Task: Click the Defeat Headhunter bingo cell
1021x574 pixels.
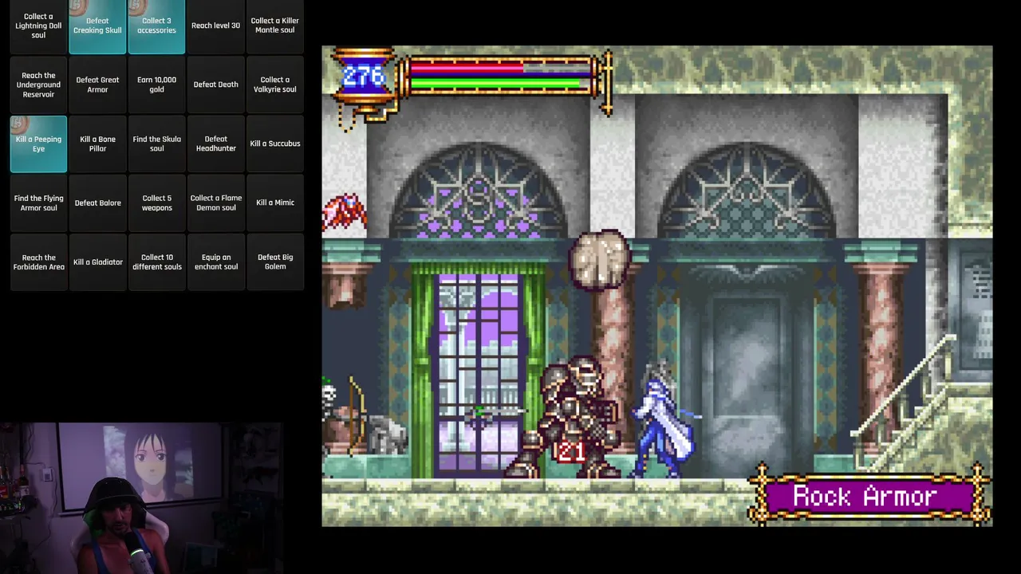Action: (215, 143)
